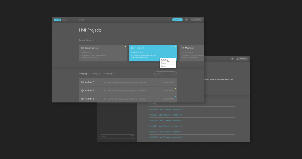The height and width of the screenshot is (159, 302).
Task: Open the Library button
Action: [177, 20]
